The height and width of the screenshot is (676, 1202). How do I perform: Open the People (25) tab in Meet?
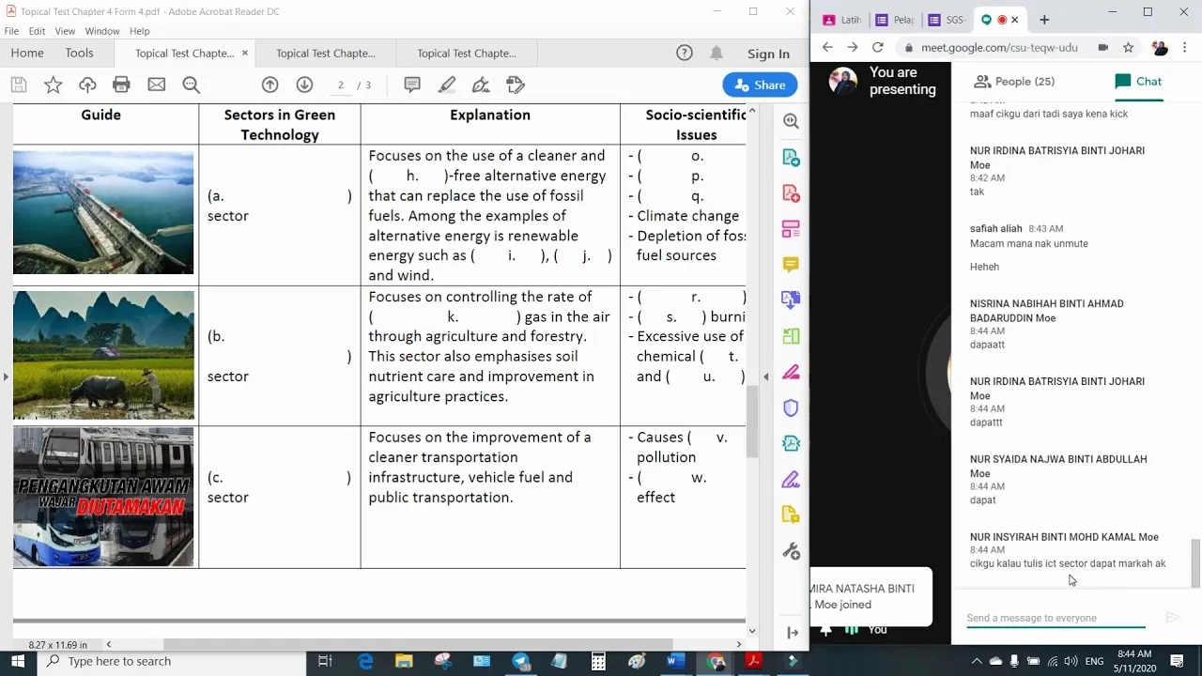click(1014, 82)
